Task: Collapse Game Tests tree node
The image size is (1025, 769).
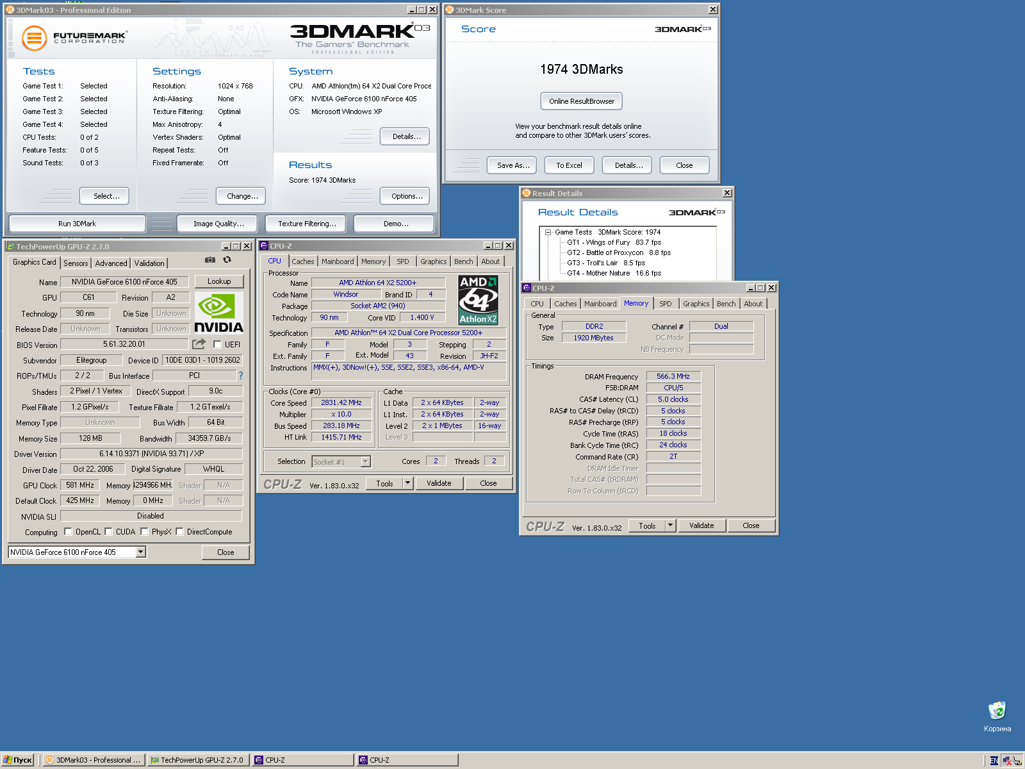Action: coord(548,233)
